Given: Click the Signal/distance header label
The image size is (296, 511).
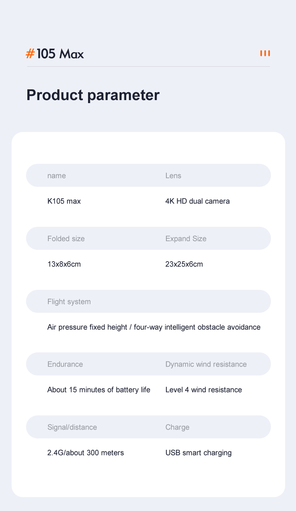Looking at the screenshot, I should pos(72,427).
